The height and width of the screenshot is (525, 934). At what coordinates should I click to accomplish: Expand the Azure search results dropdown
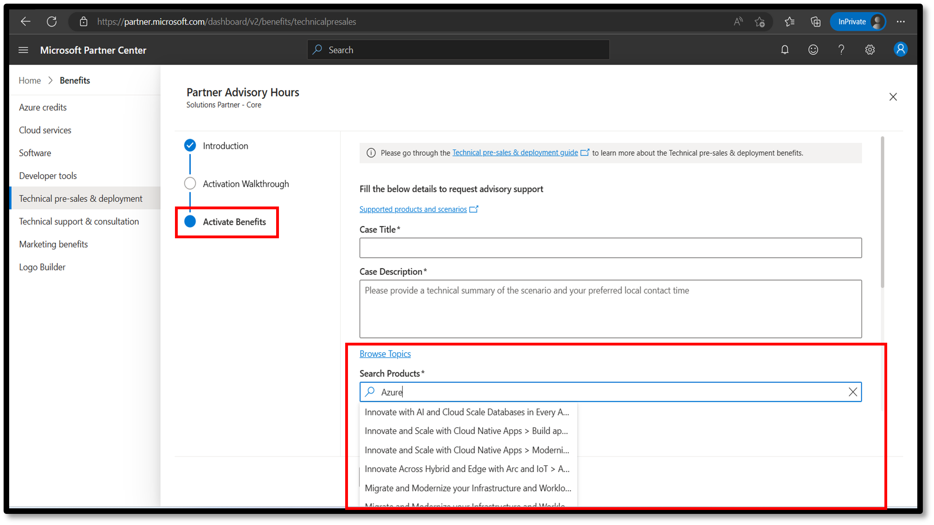click(610, 392)
